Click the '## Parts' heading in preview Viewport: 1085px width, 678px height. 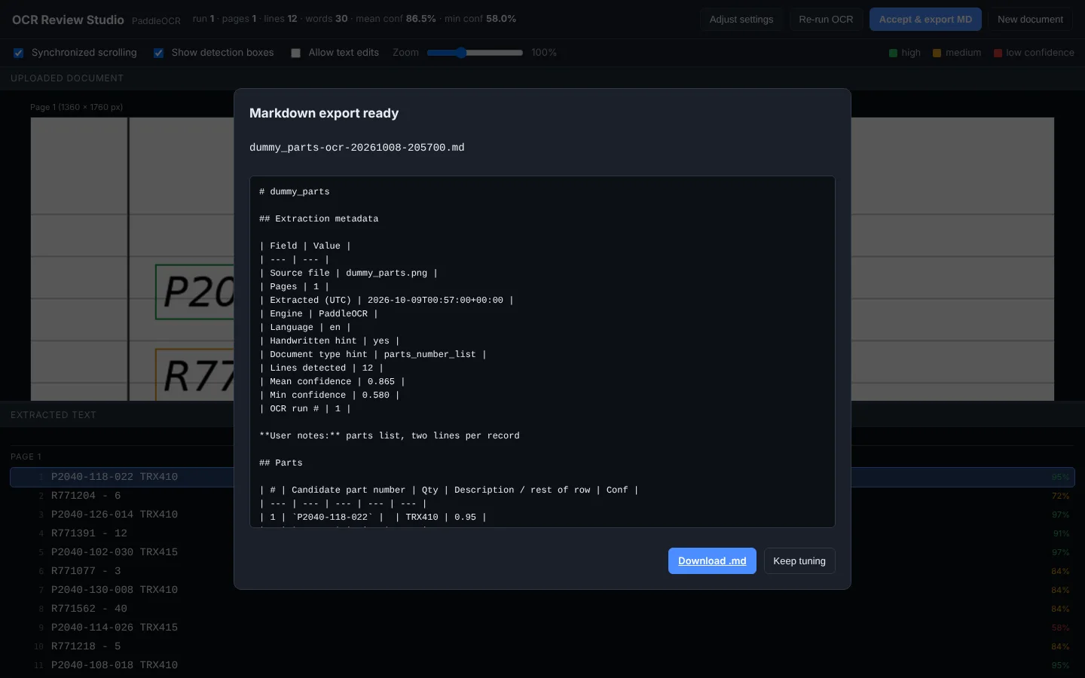click(x=281, y=463)
